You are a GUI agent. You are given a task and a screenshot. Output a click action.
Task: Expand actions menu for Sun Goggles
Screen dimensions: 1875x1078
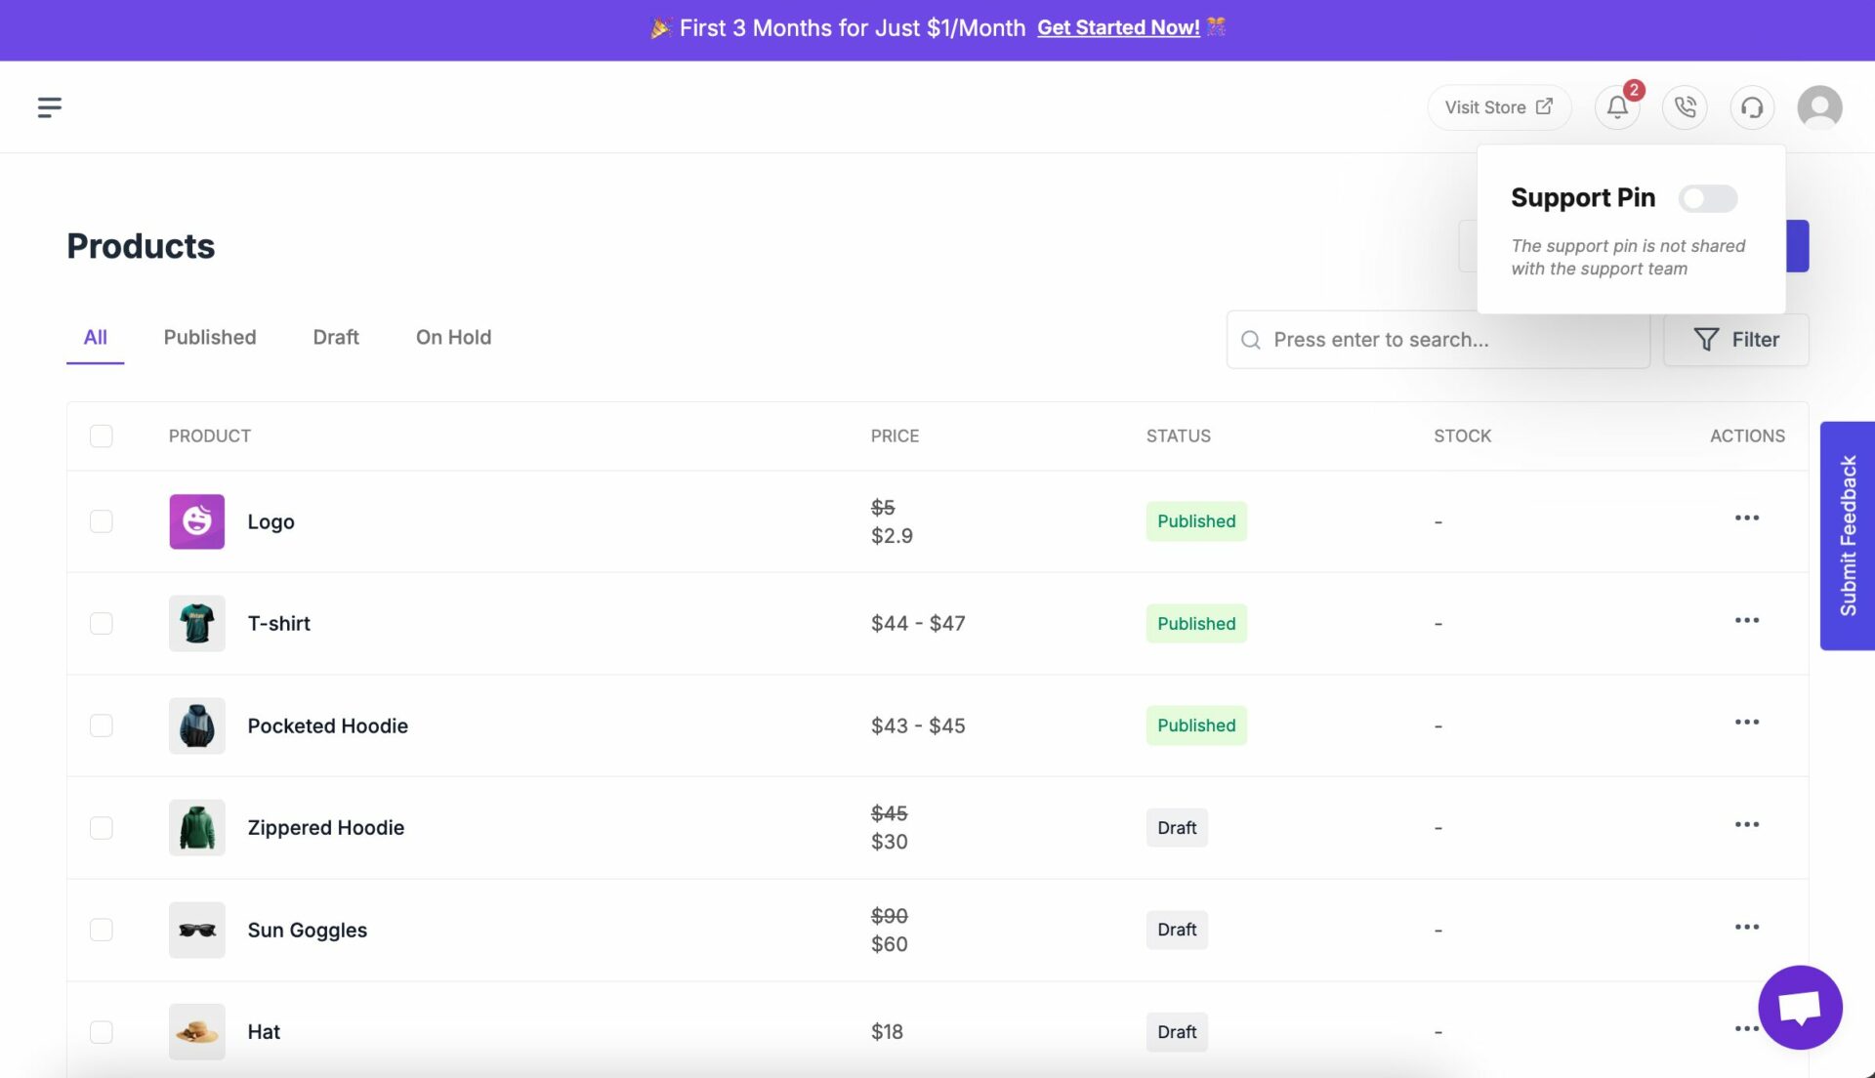1746,929
